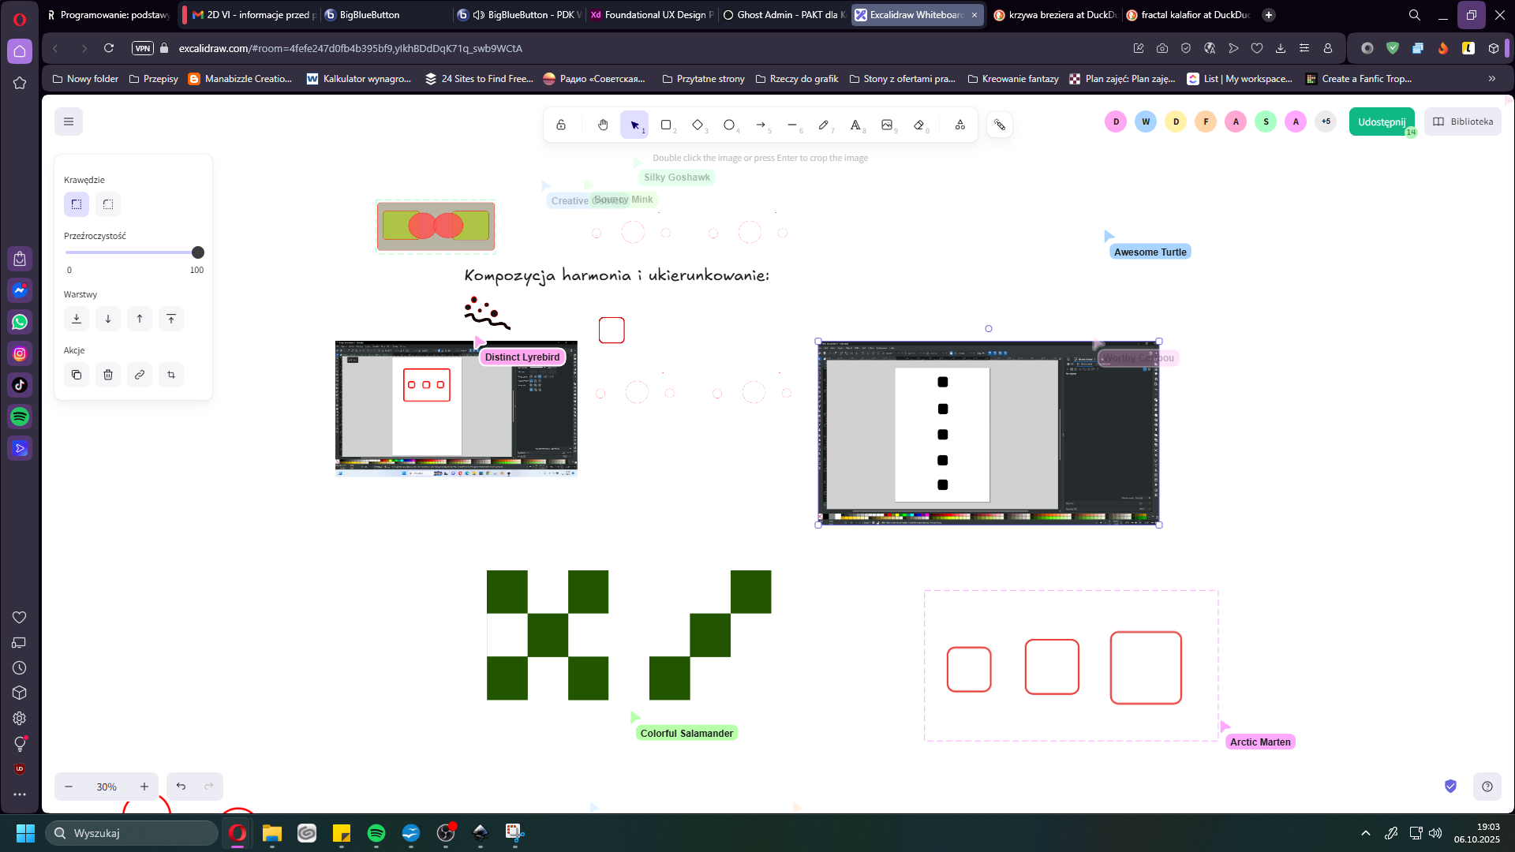Screen dimensions: 1515x852
Task: Expand the +5 collaborators list
Action: click(1326, 121)
